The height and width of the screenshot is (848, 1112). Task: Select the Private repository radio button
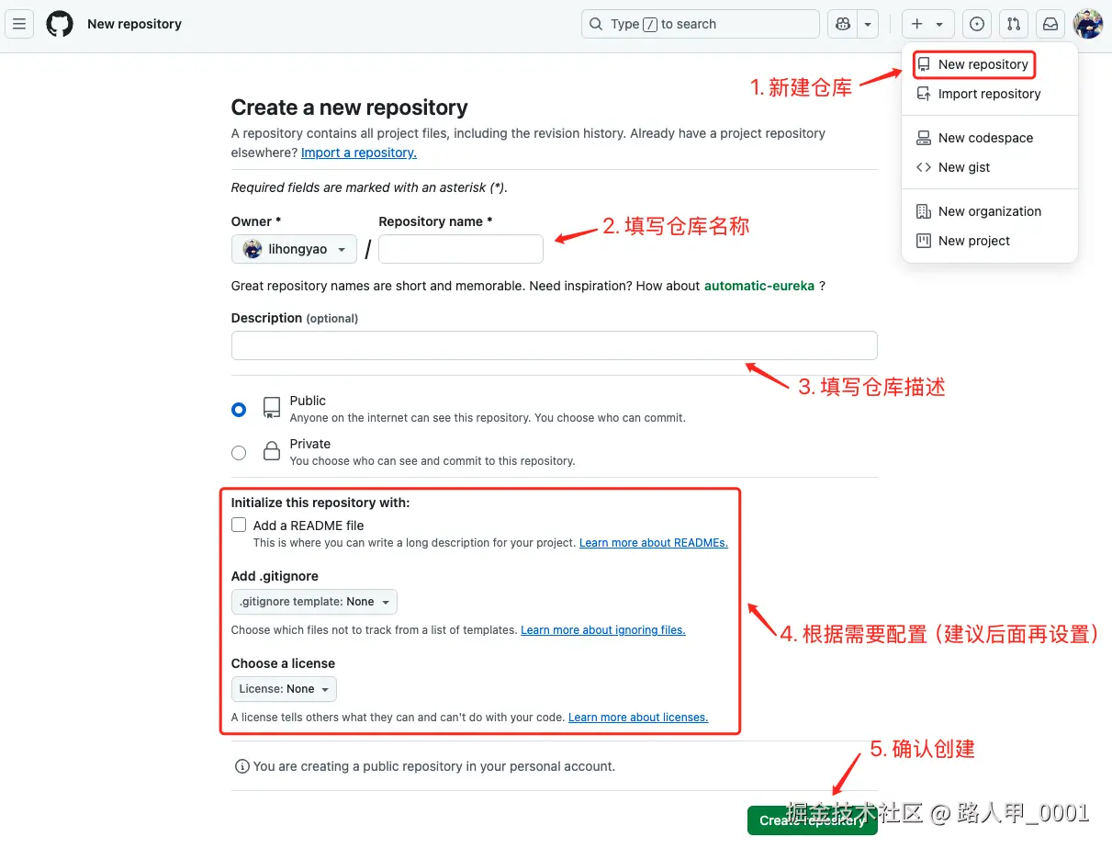[239, 452]
